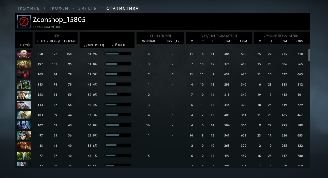Select the hero portrait with 350 total games

[x=24, y=54]
